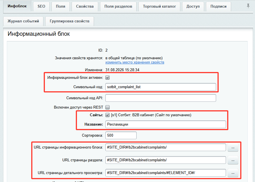Open the Инфоблок tab
The width and height of the screenshot is (255, 182).
click(17, 6)
